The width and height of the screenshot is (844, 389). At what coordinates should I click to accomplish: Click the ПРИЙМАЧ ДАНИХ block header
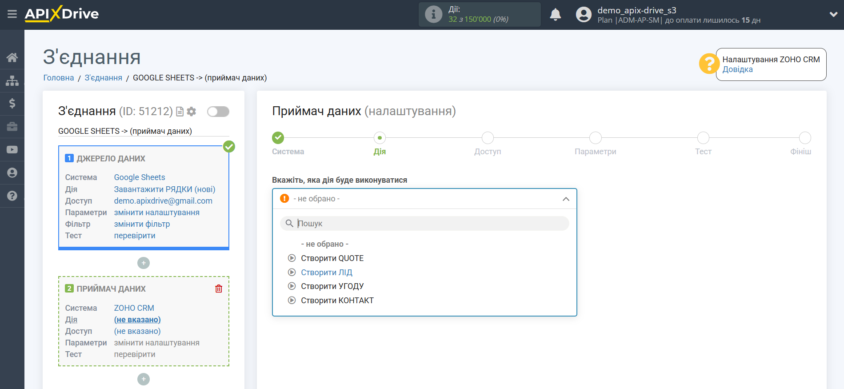coord(111,289)
